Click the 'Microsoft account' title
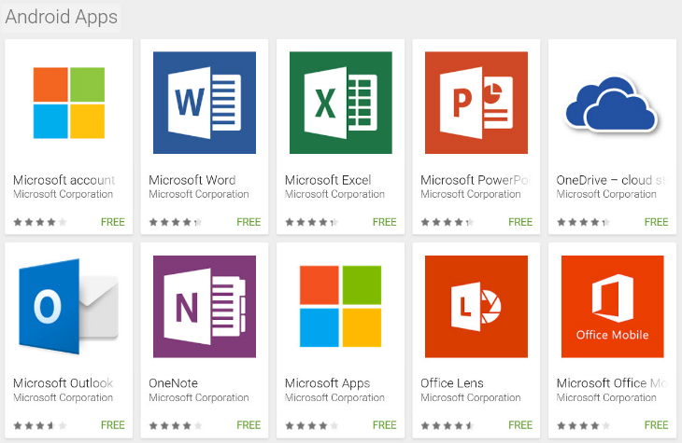The height and width of the screenshot is (443, 682). (x=64, y=180)
